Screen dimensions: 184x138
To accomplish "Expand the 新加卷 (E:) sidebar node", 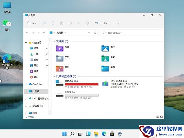I will coord(26,106).
